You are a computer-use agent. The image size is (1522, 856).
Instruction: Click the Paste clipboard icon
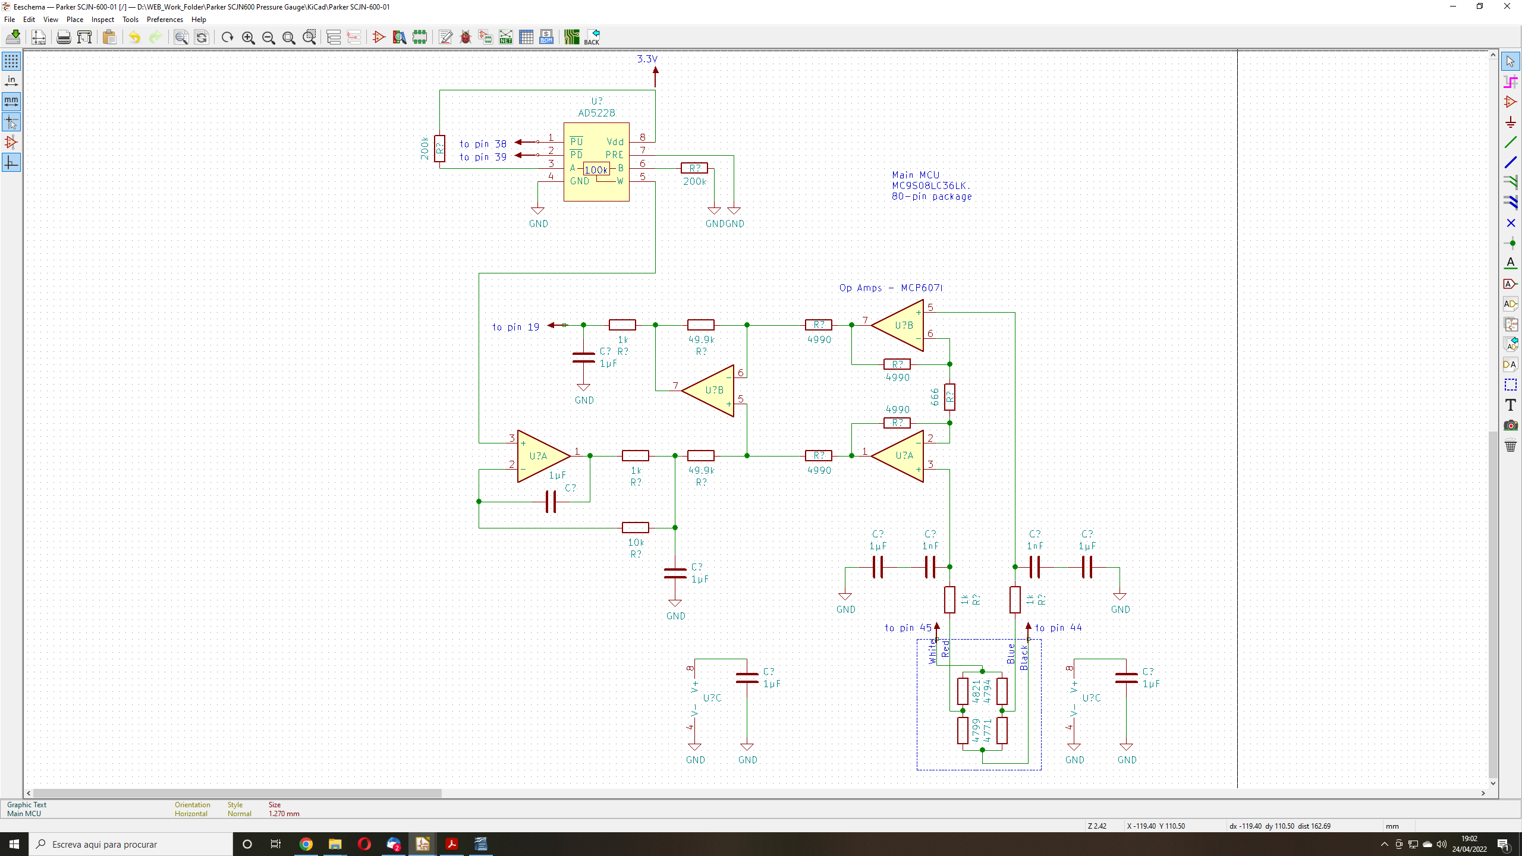point(109,37)
